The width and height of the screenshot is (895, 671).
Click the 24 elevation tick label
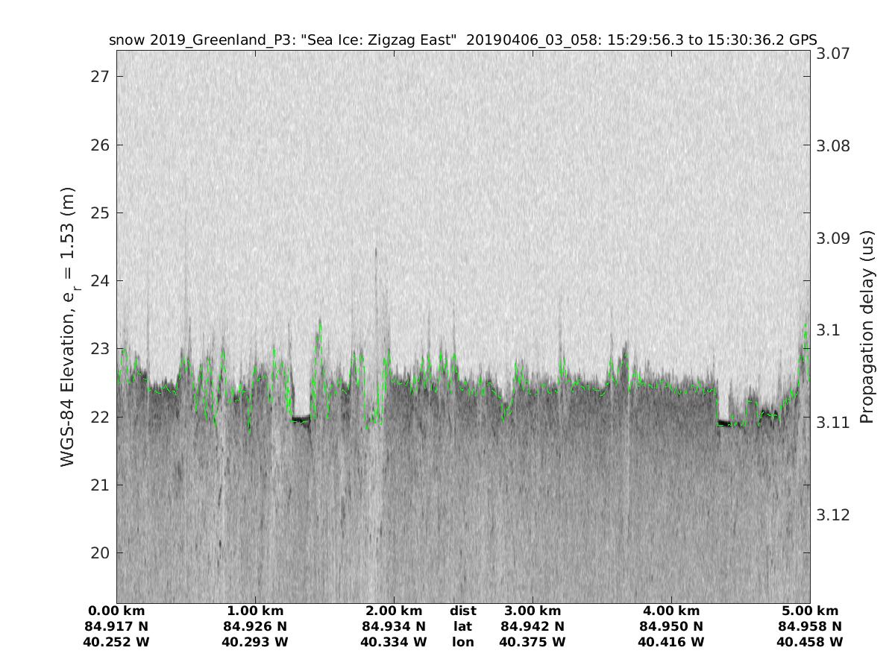(x=98, y=281)
